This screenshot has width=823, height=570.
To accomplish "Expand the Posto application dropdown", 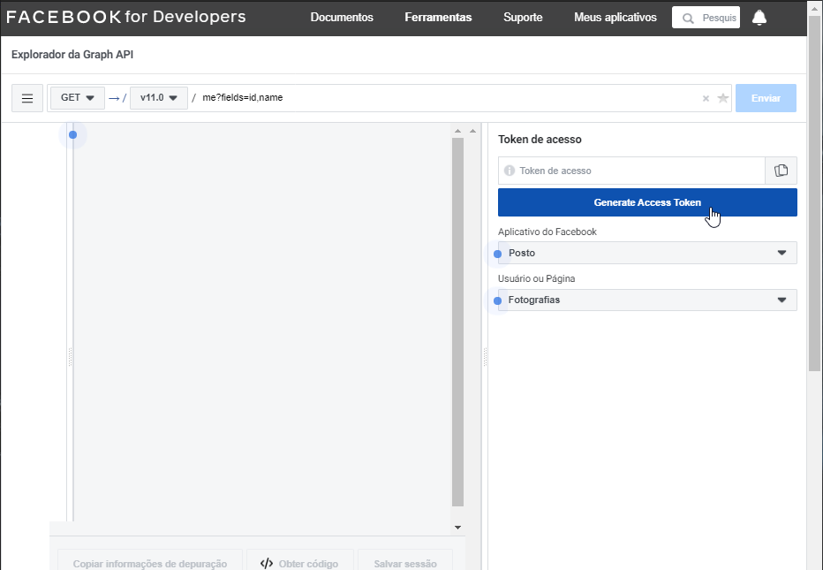I will click(x=647, y=254).
